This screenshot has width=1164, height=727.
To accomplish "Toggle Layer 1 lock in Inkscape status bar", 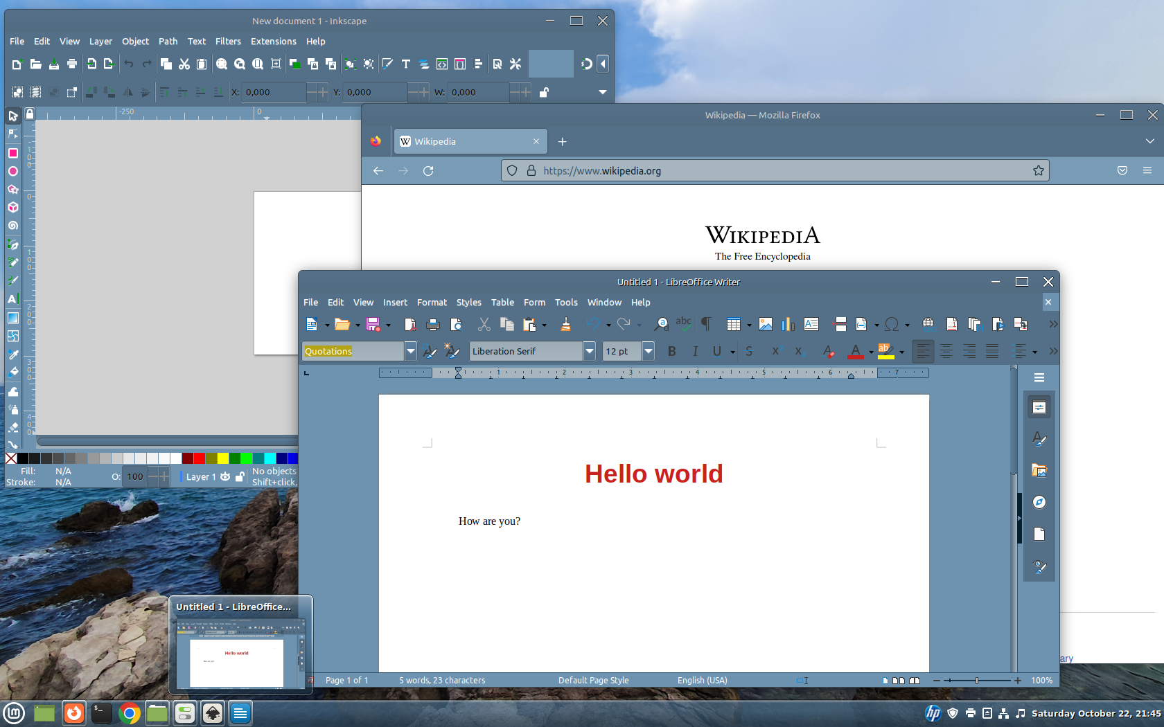I will [240, 476].
